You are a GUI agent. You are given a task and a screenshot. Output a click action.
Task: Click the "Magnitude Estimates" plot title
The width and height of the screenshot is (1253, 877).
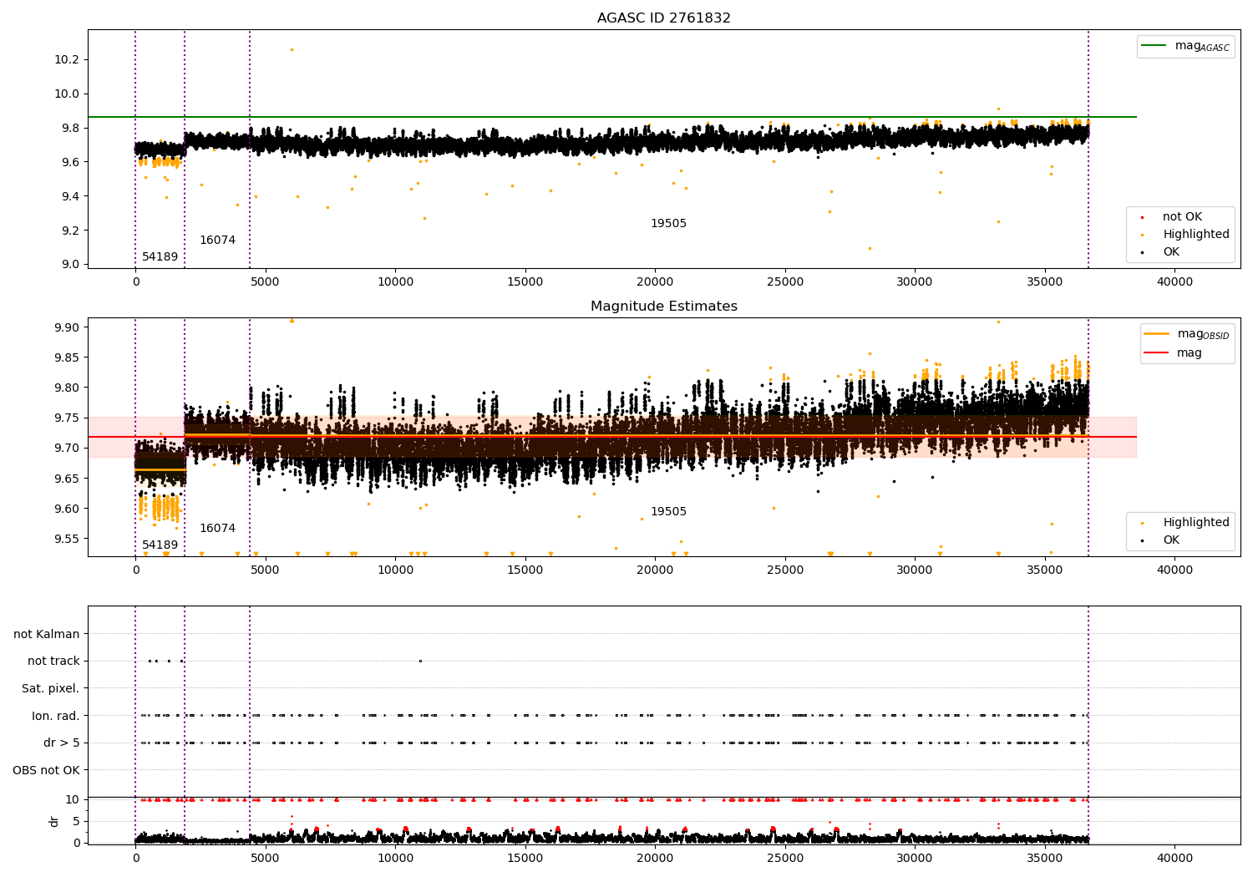pos(663,307)
